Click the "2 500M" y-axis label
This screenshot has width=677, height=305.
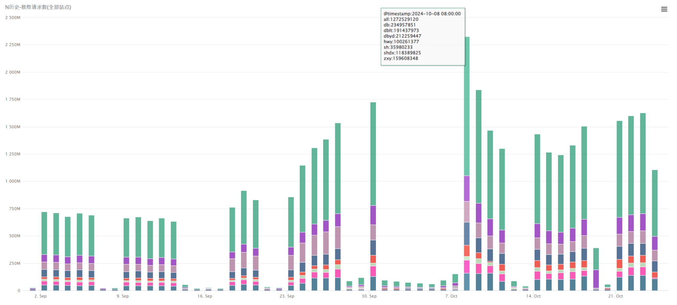(13, 18)
